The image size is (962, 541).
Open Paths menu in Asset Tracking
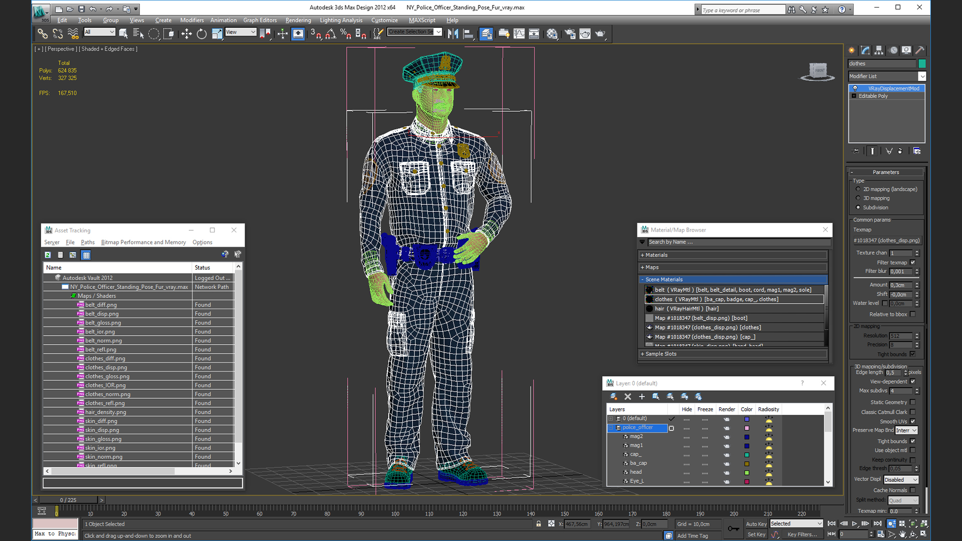pos(88,242)
